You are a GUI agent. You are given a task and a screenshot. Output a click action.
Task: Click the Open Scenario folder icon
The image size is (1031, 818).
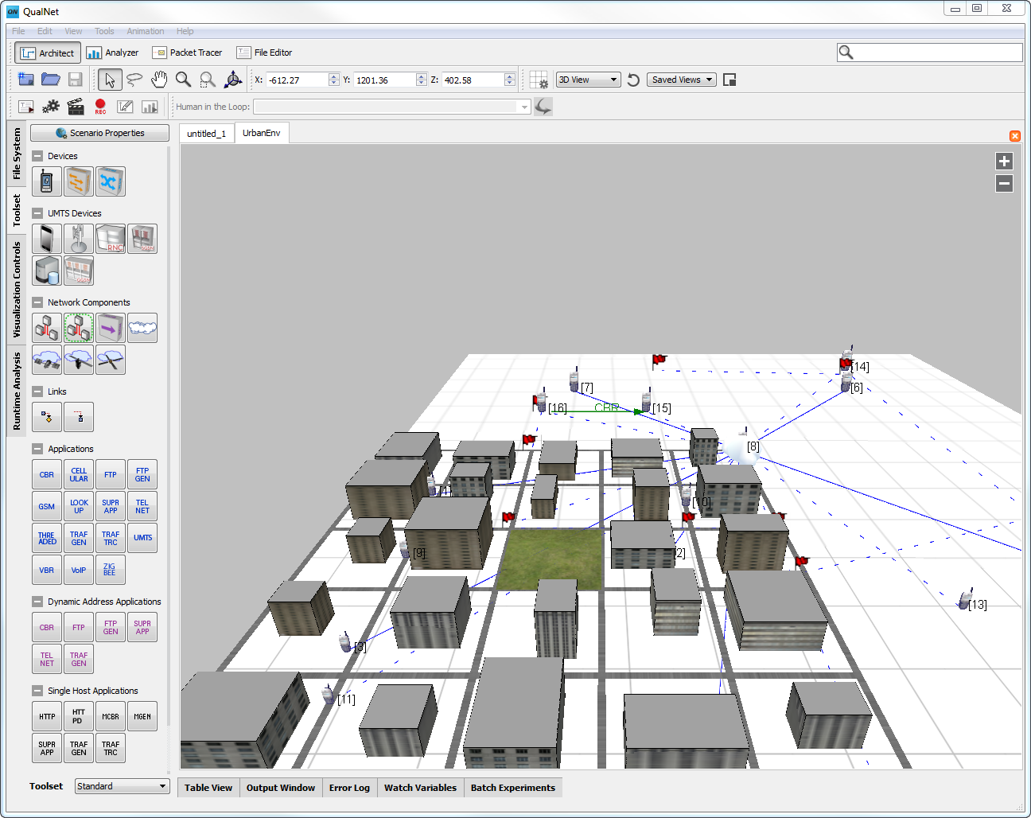click(x=51, y=79)
